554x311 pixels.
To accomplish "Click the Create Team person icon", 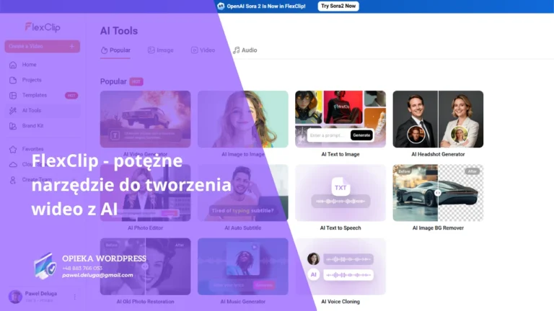I will 13,180.
